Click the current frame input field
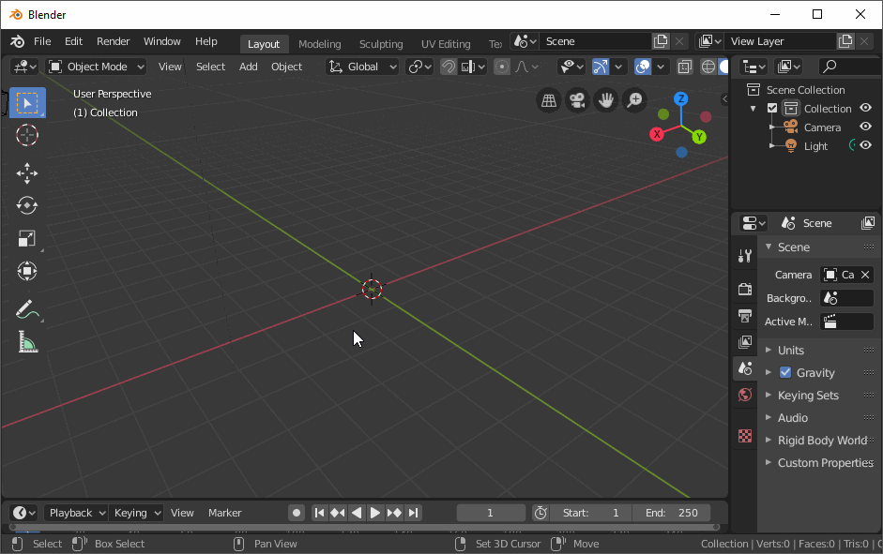Screen dimensions: 883x554 [490, 513]
